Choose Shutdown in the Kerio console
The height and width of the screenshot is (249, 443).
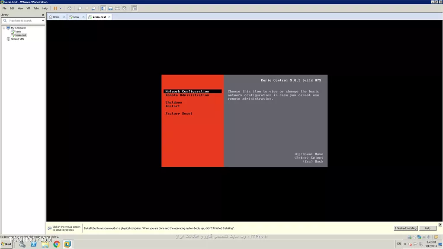click(x=174, y=102)
